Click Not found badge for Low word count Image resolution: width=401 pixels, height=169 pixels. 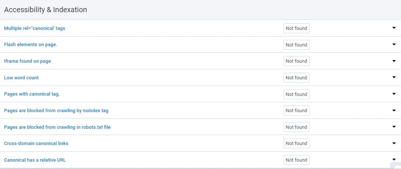(296, 77)
